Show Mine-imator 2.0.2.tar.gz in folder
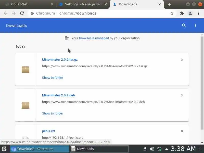The height and width of the screenshot is (153, 204). coord(53,78)
